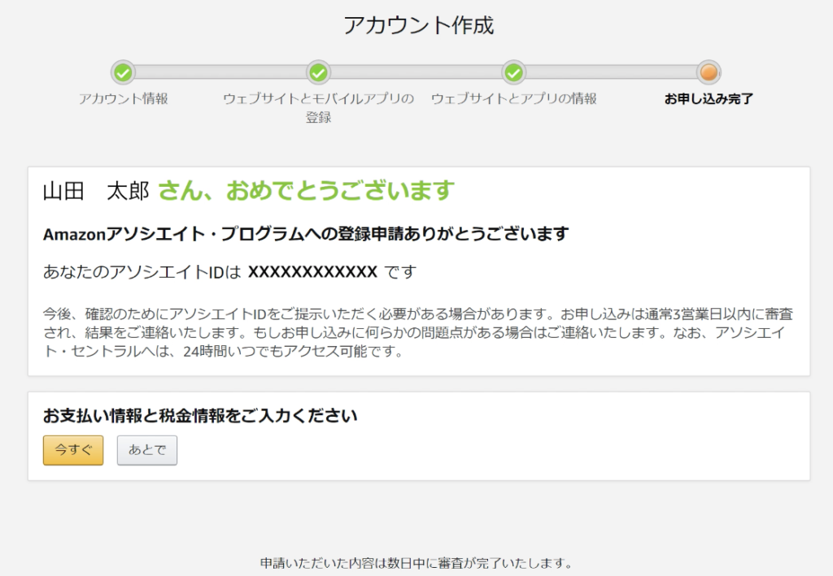Select the ウェブサイトとアプリの情報 step label
Screen dimensions: 833x576
point(514,98)
